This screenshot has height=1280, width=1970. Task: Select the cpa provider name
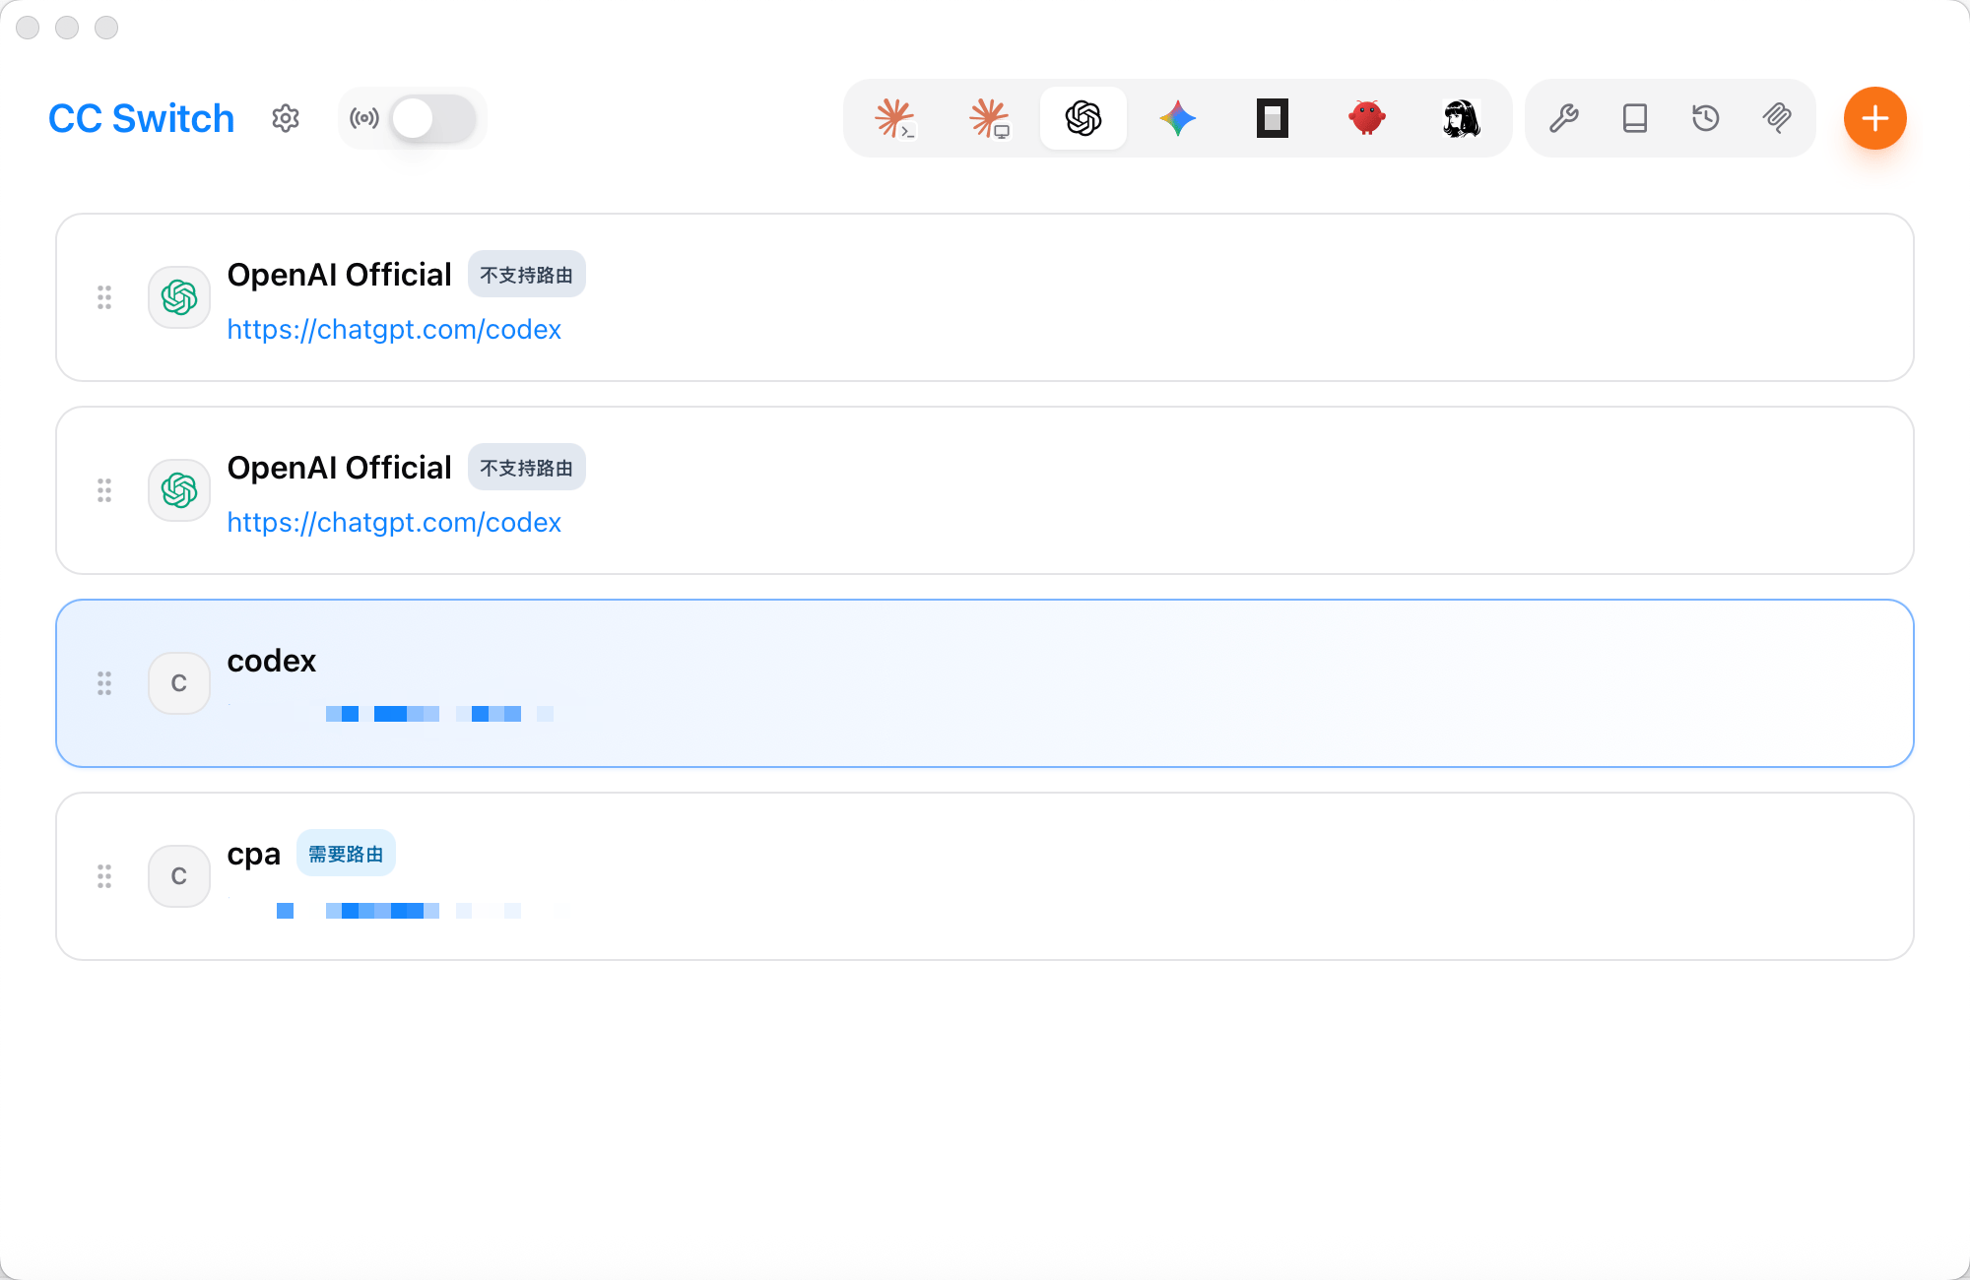click(254, 855)
